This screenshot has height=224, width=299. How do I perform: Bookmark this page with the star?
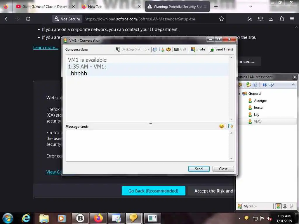[222, 19]
